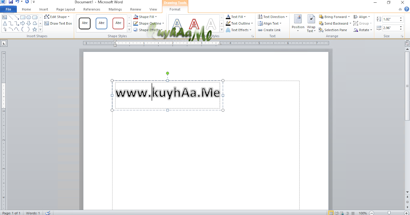The width and height of the screenshot is (410, 215).
Task: Select the Rounded Rectangle shape
Action: (x=35, y=17)
